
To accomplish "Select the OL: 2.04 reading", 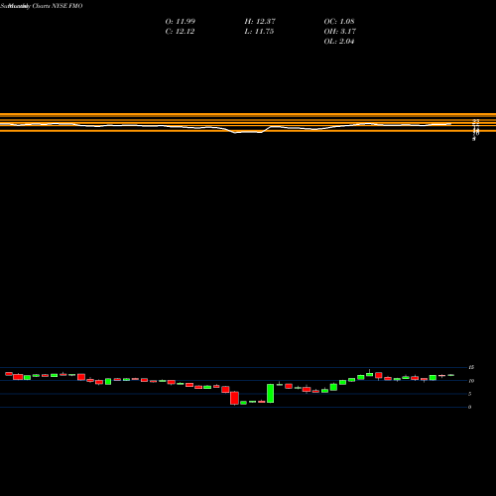I will click(339, 42).
